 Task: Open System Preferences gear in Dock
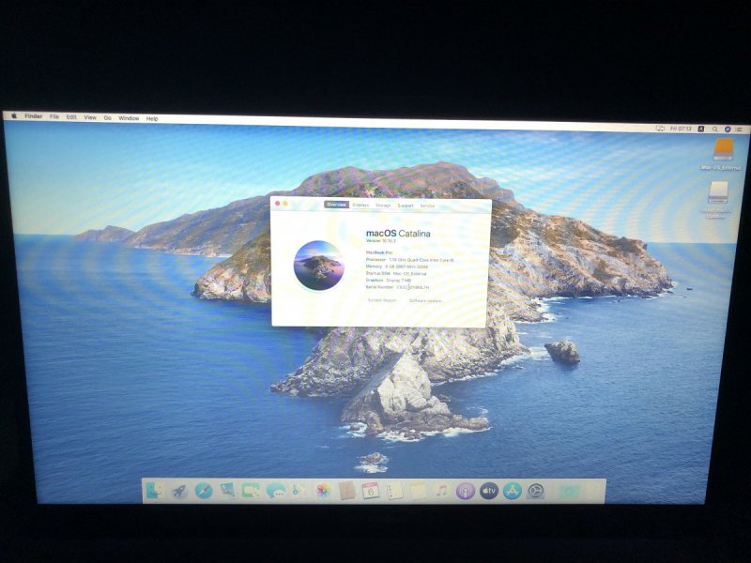[535, 491]
